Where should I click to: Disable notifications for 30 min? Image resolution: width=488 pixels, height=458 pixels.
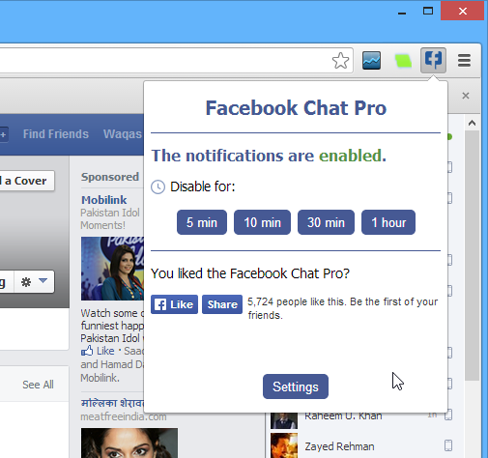(x=326, y=222)
